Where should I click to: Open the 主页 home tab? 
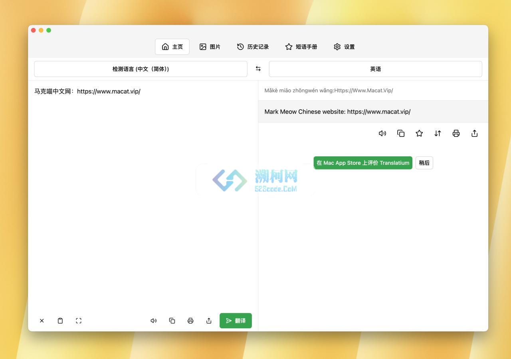[172, 47]
